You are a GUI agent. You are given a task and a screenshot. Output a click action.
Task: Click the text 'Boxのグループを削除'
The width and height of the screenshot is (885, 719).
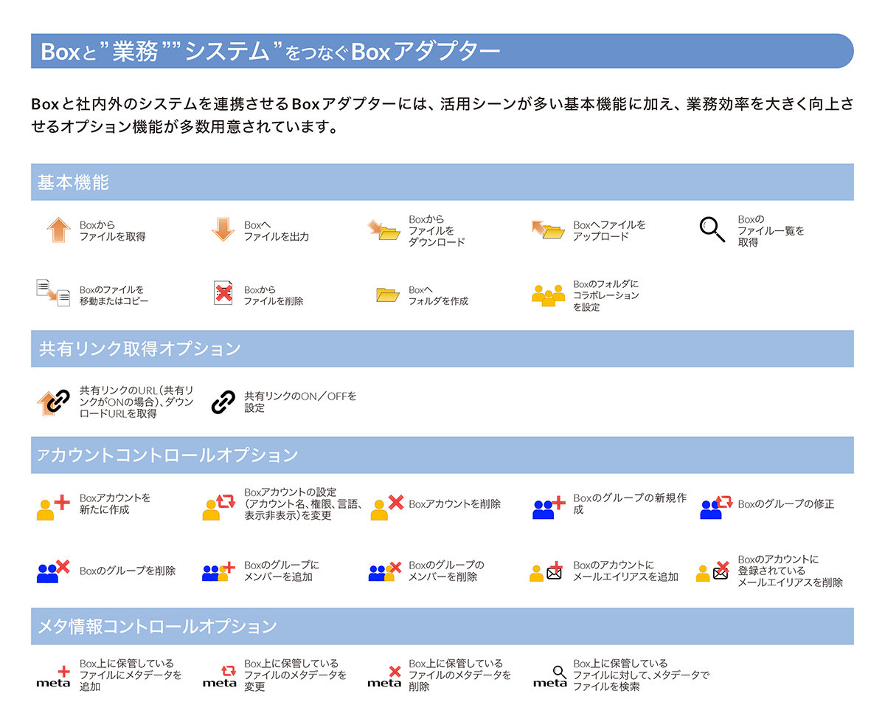(x=128, y=571)
